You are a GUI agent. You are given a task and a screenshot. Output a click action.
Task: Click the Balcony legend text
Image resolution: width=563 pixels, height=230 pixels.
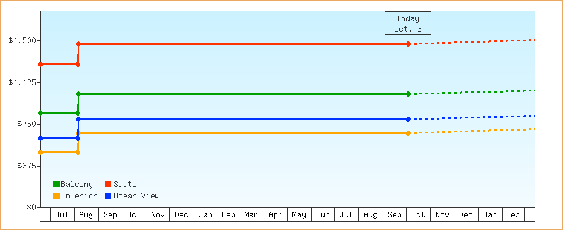point(77,185)
